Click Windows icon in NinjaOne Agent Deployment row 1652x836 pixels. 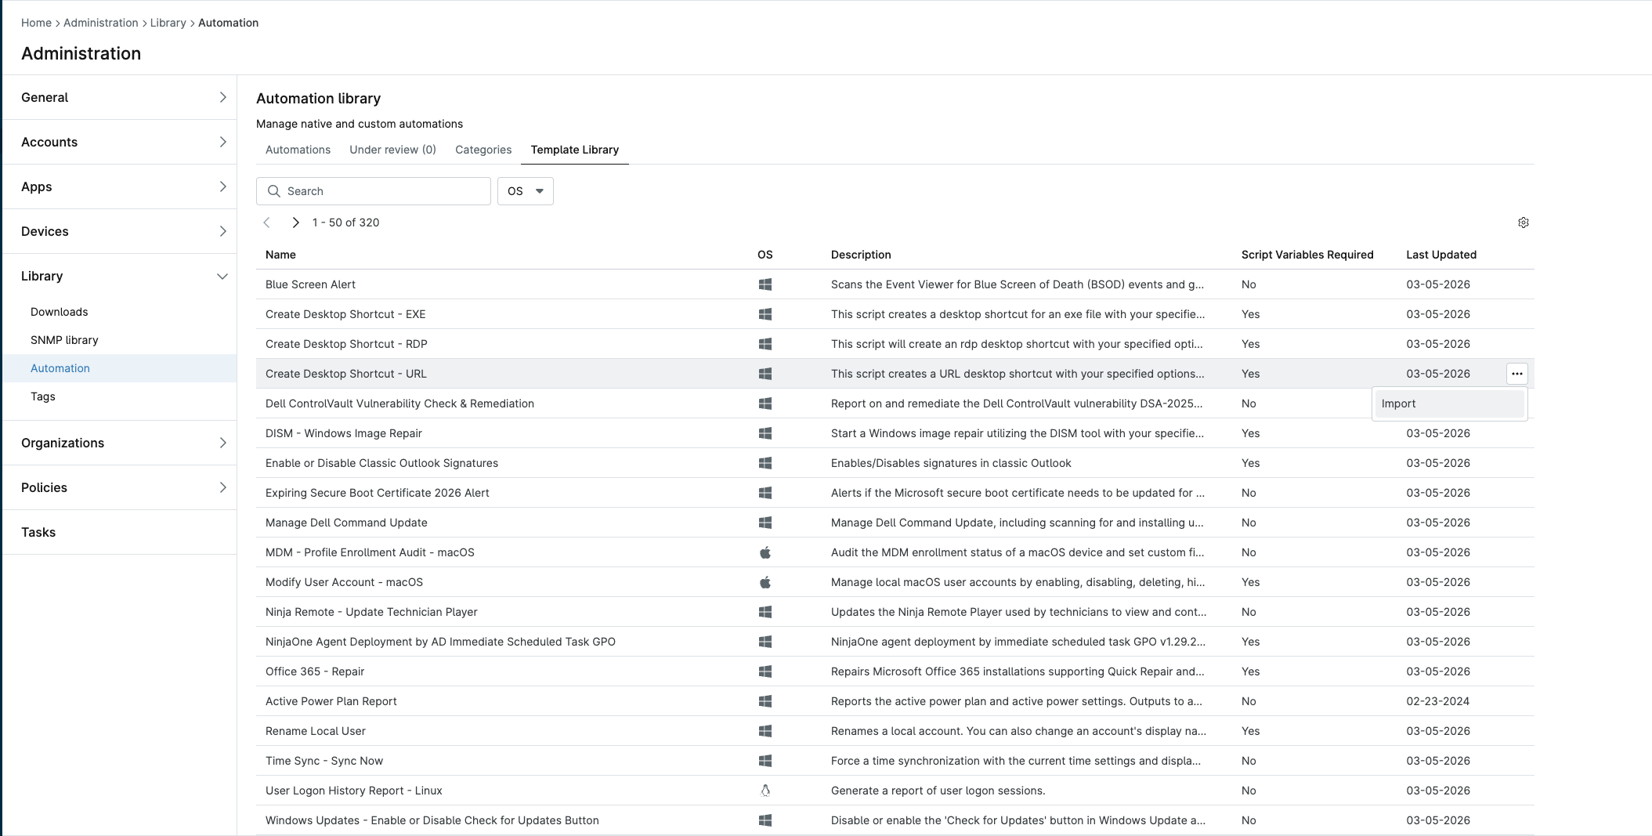[x=765, y=642]
